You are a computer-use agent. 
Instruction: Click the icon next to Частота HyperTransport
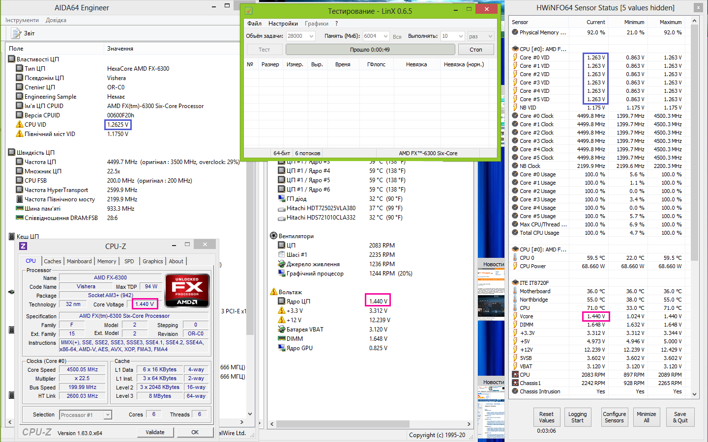[20, 190]
